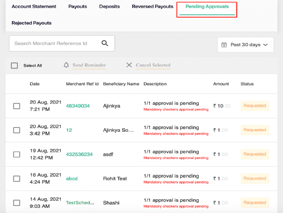Click the calendar icon in date filter
This screenshot has width=283, height=213.
[224, 45]
